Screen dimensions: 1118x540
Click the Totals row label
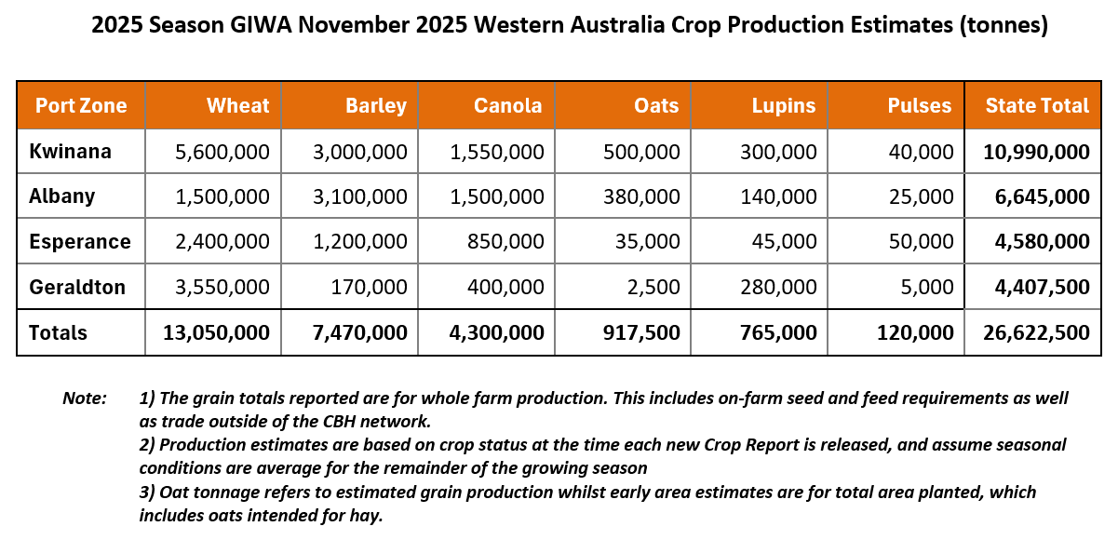(x=58, y=332)
